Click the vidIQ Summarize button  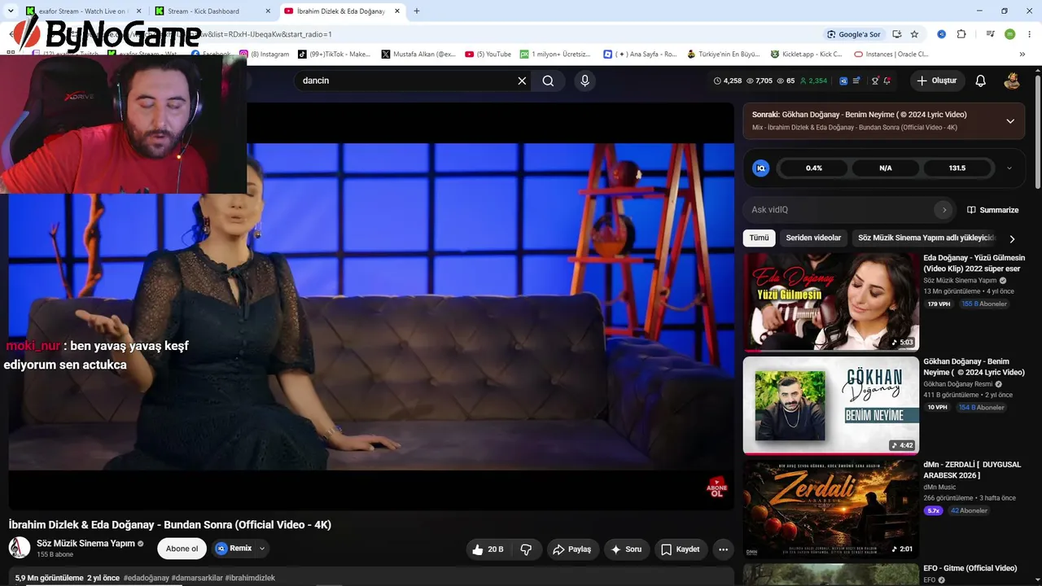coord(992,210)
